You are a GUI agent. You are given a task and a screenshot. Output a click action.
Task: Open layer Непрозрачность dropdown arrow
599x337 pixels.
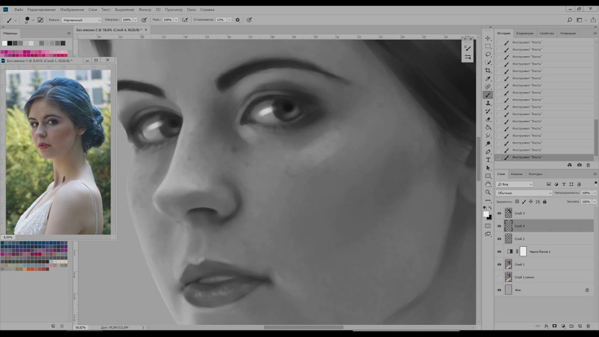[595, 193]
